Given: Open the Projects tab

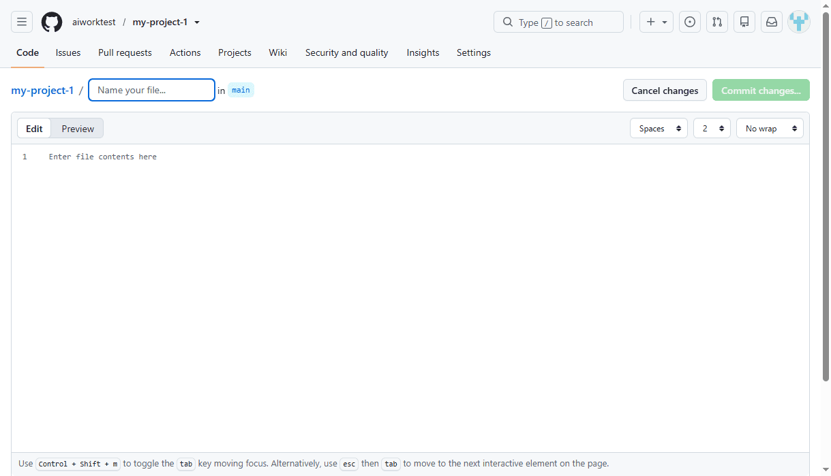Looking at the screenshot, I should coord(235,52).
